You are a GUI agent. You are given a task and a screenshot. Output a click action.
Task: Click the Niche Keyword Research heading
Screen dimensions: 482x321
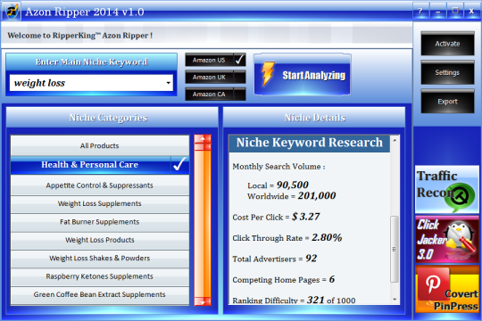point(310,143)
